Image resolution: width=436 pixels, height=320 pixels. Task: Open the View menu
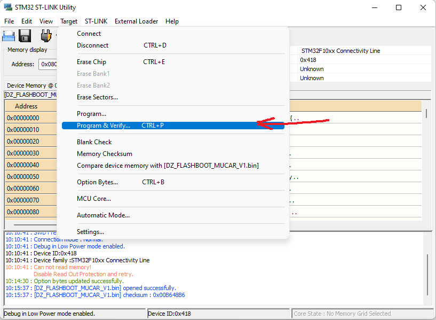pos(46,21)
